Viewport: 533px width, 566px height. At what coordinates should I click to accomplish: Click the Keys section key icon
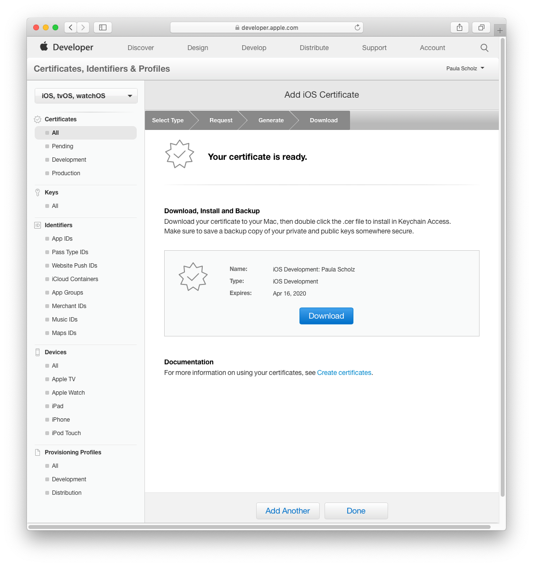click(38, 193)
